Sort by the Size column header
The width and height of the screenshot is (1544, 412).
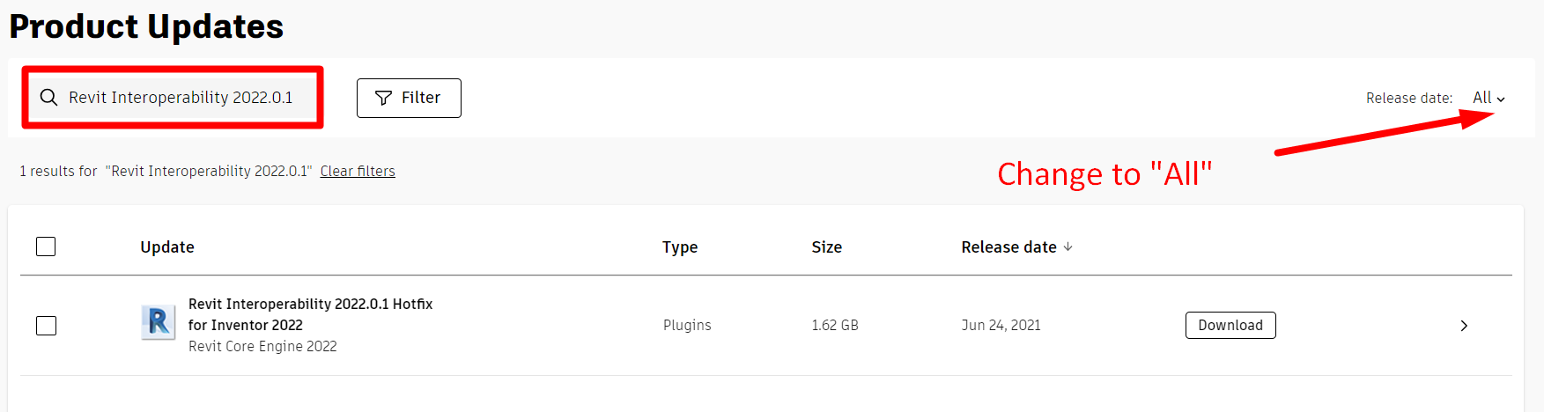pos(826,247)
